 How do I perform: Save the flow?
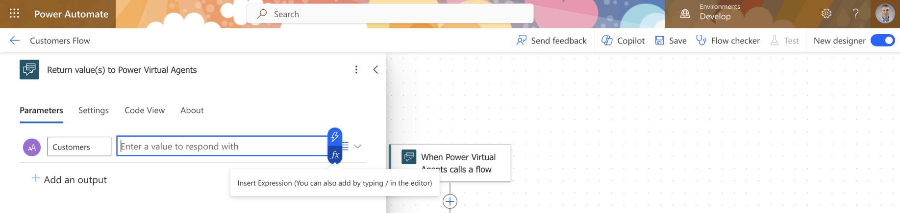click(x=671, y=41)
